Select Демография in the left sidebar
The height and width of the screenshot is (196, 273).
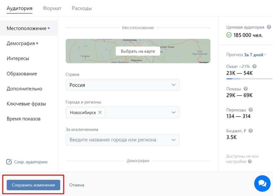pyautogui.click(x=21, y=43)
